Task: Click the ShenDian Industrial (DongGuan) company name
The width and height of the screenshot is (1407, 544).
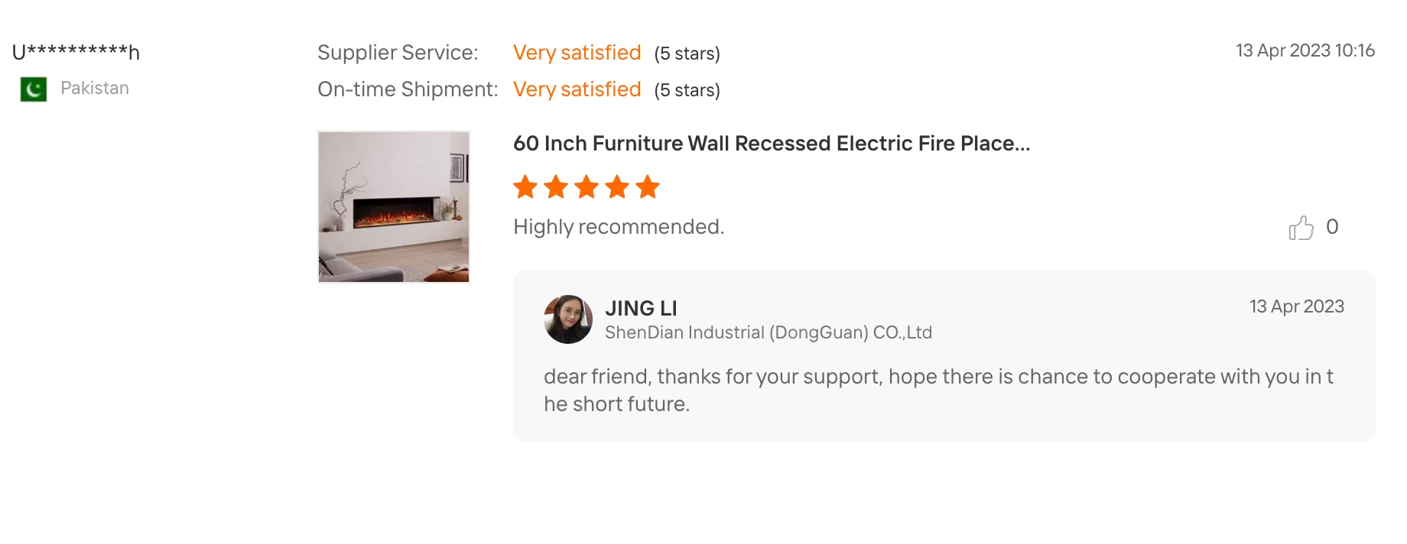Action: [x=768, y=333]
